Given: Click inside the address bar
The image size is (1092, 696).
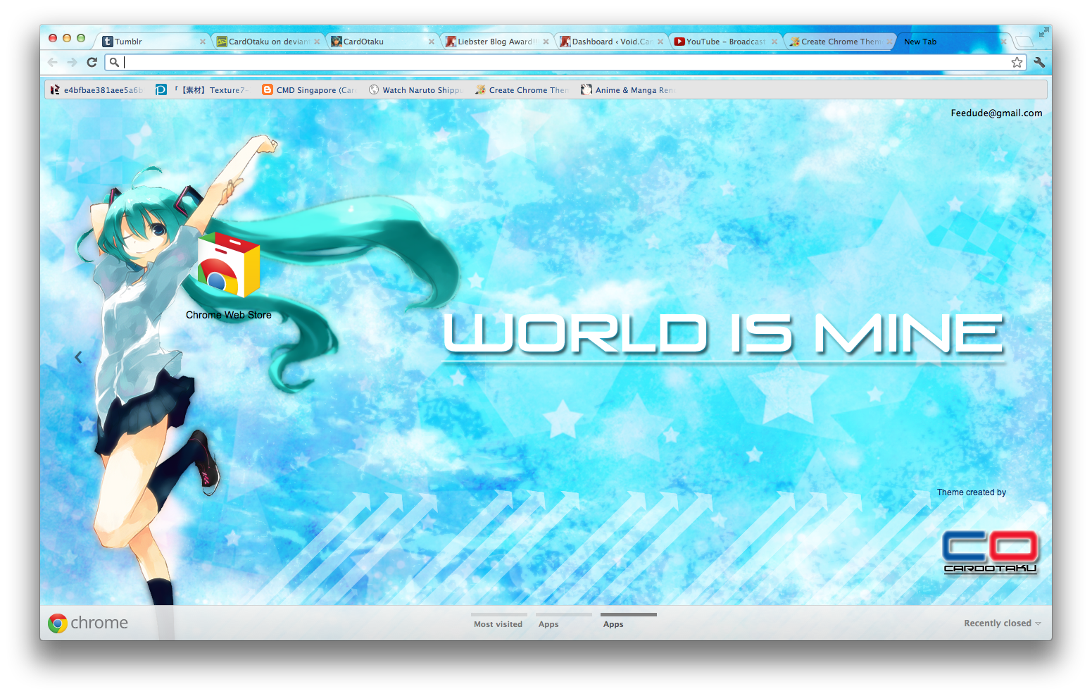Looking at the screenshot, I should coord(493,63).
